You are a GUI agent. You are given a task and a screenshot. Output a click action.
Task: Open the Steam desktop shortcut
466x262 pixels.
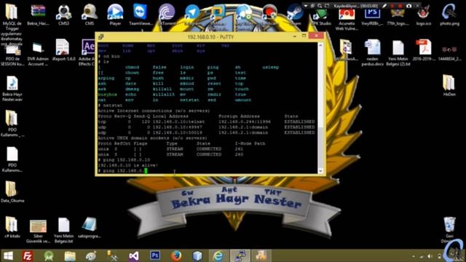click(x=295, y=15)
